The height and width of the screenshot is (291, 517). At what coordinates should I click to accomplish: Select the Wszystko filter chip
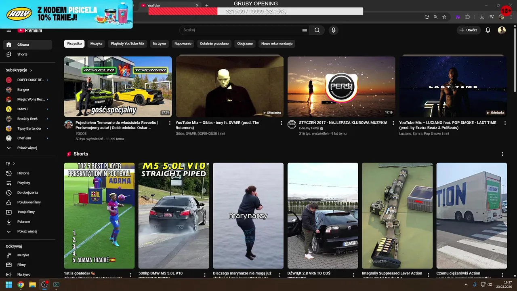click(x=74, y=44)
